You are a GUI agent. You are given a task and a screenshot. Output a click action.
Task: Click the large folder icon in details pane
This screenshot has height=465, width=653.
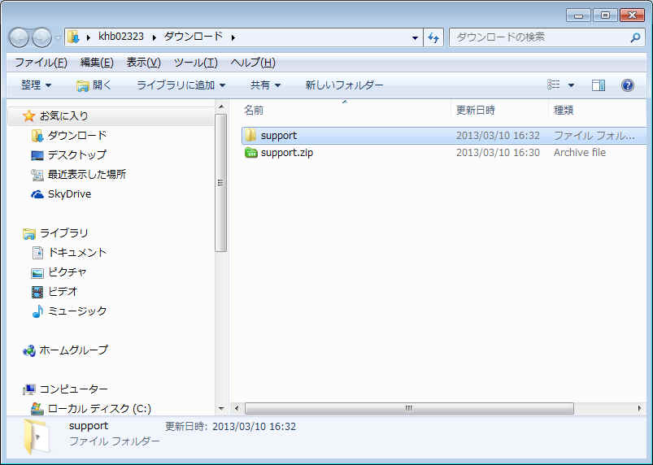click(37, 437)
